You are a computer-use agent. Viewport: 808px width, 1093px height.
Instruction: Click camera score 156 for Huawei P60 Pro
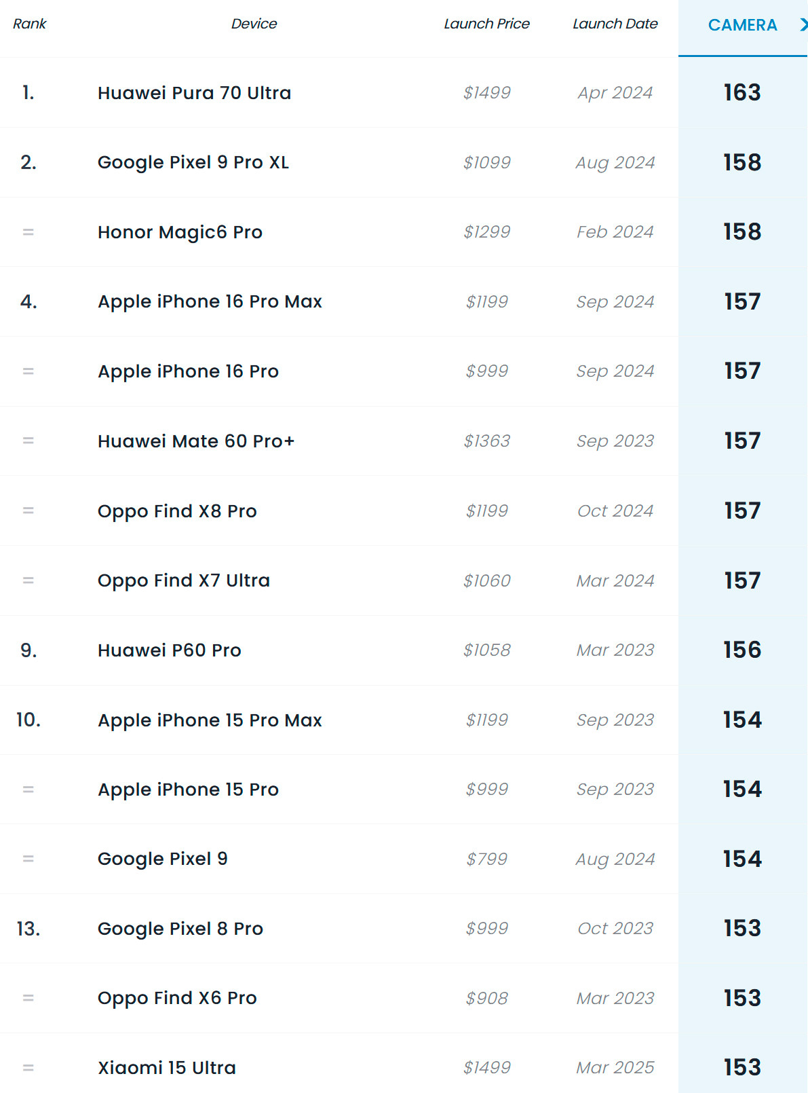(x=742, y=650)
